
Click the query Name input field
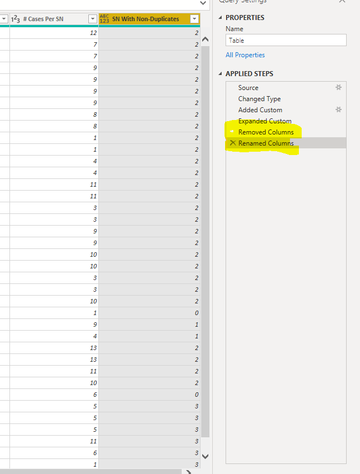coord(286,40)
